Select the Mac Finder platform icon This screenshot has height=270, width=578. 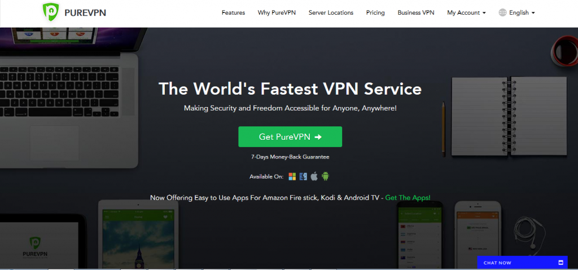point(303,176)
